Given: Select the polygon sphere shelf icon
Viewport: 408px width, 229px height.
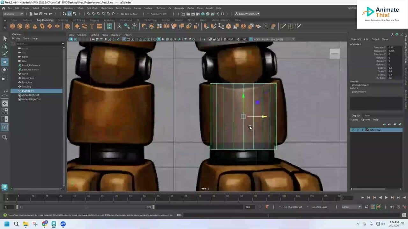Looking at the screenshot, I should 12,26.
